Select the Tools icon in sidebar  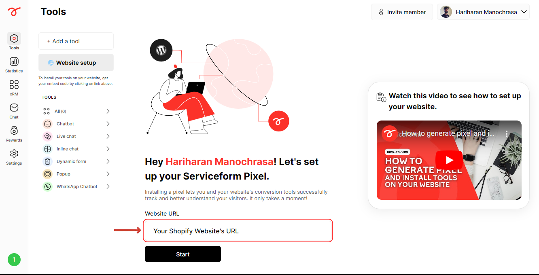coord(14,42)
